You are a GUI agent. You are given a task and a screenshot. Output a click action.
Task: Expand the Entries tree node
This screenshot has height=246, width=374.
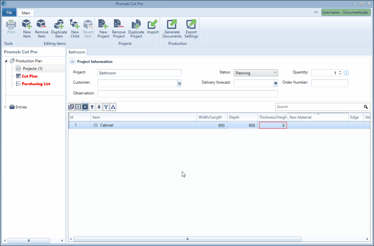pos(5,107)
